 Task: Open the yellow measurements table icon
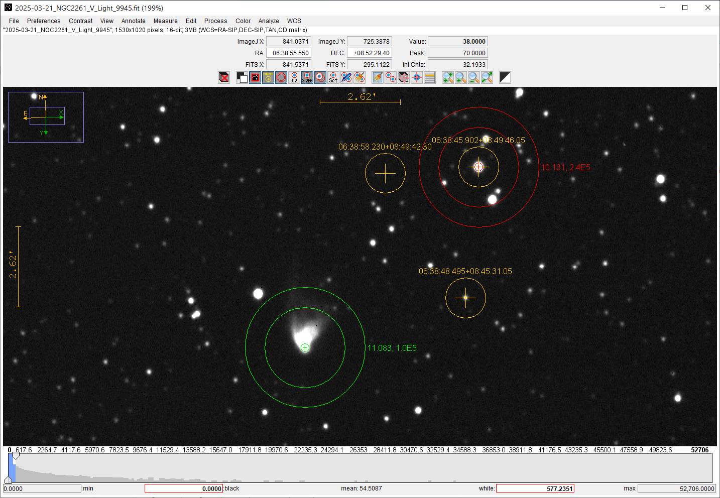click(430, 77)
